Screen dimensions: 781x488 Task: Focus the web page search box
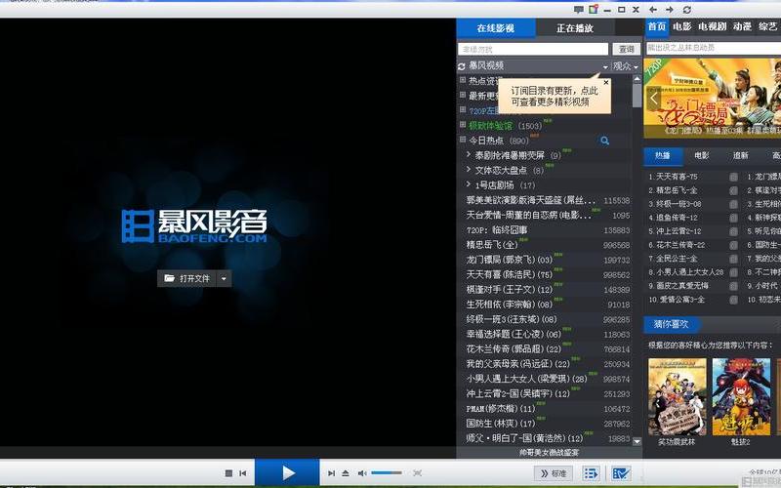click(714, 48)
